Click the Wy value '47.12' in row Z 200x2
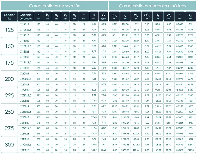The height and width of the screenshot is (154, 197). pos(136,73)
